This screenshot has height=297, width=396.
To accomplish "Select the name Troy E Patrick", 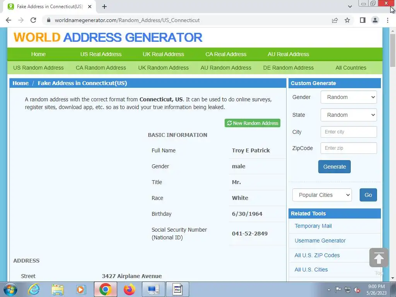I will click(251, 150).
